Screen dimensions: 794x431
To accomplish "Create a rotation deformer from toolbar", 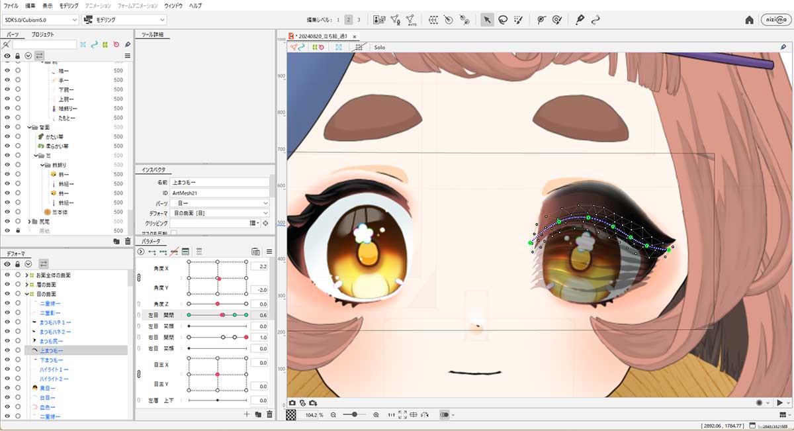I will [x=449, y=20].
